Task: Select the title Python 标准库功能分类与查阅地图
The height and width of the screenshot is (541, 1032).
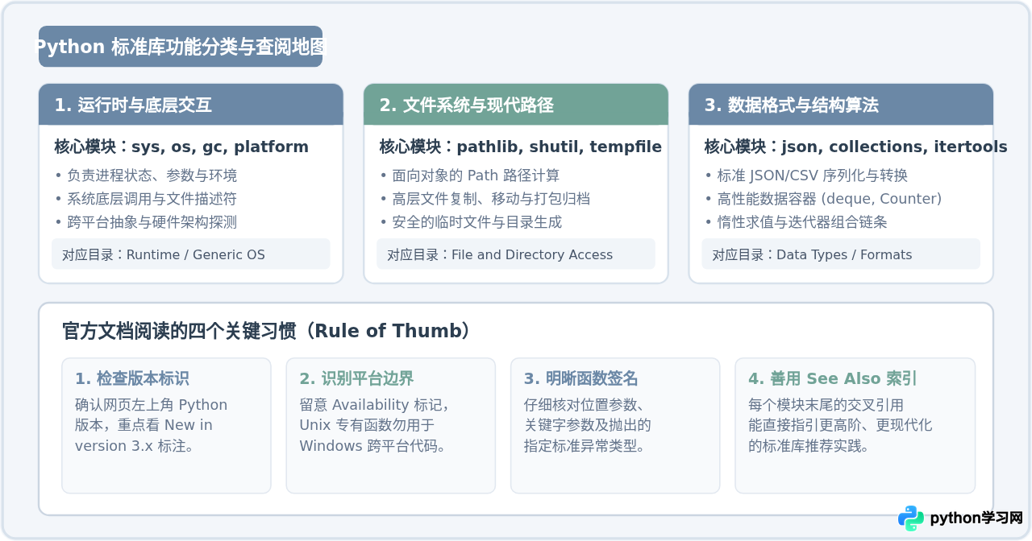Action: [x=181, y=47]
